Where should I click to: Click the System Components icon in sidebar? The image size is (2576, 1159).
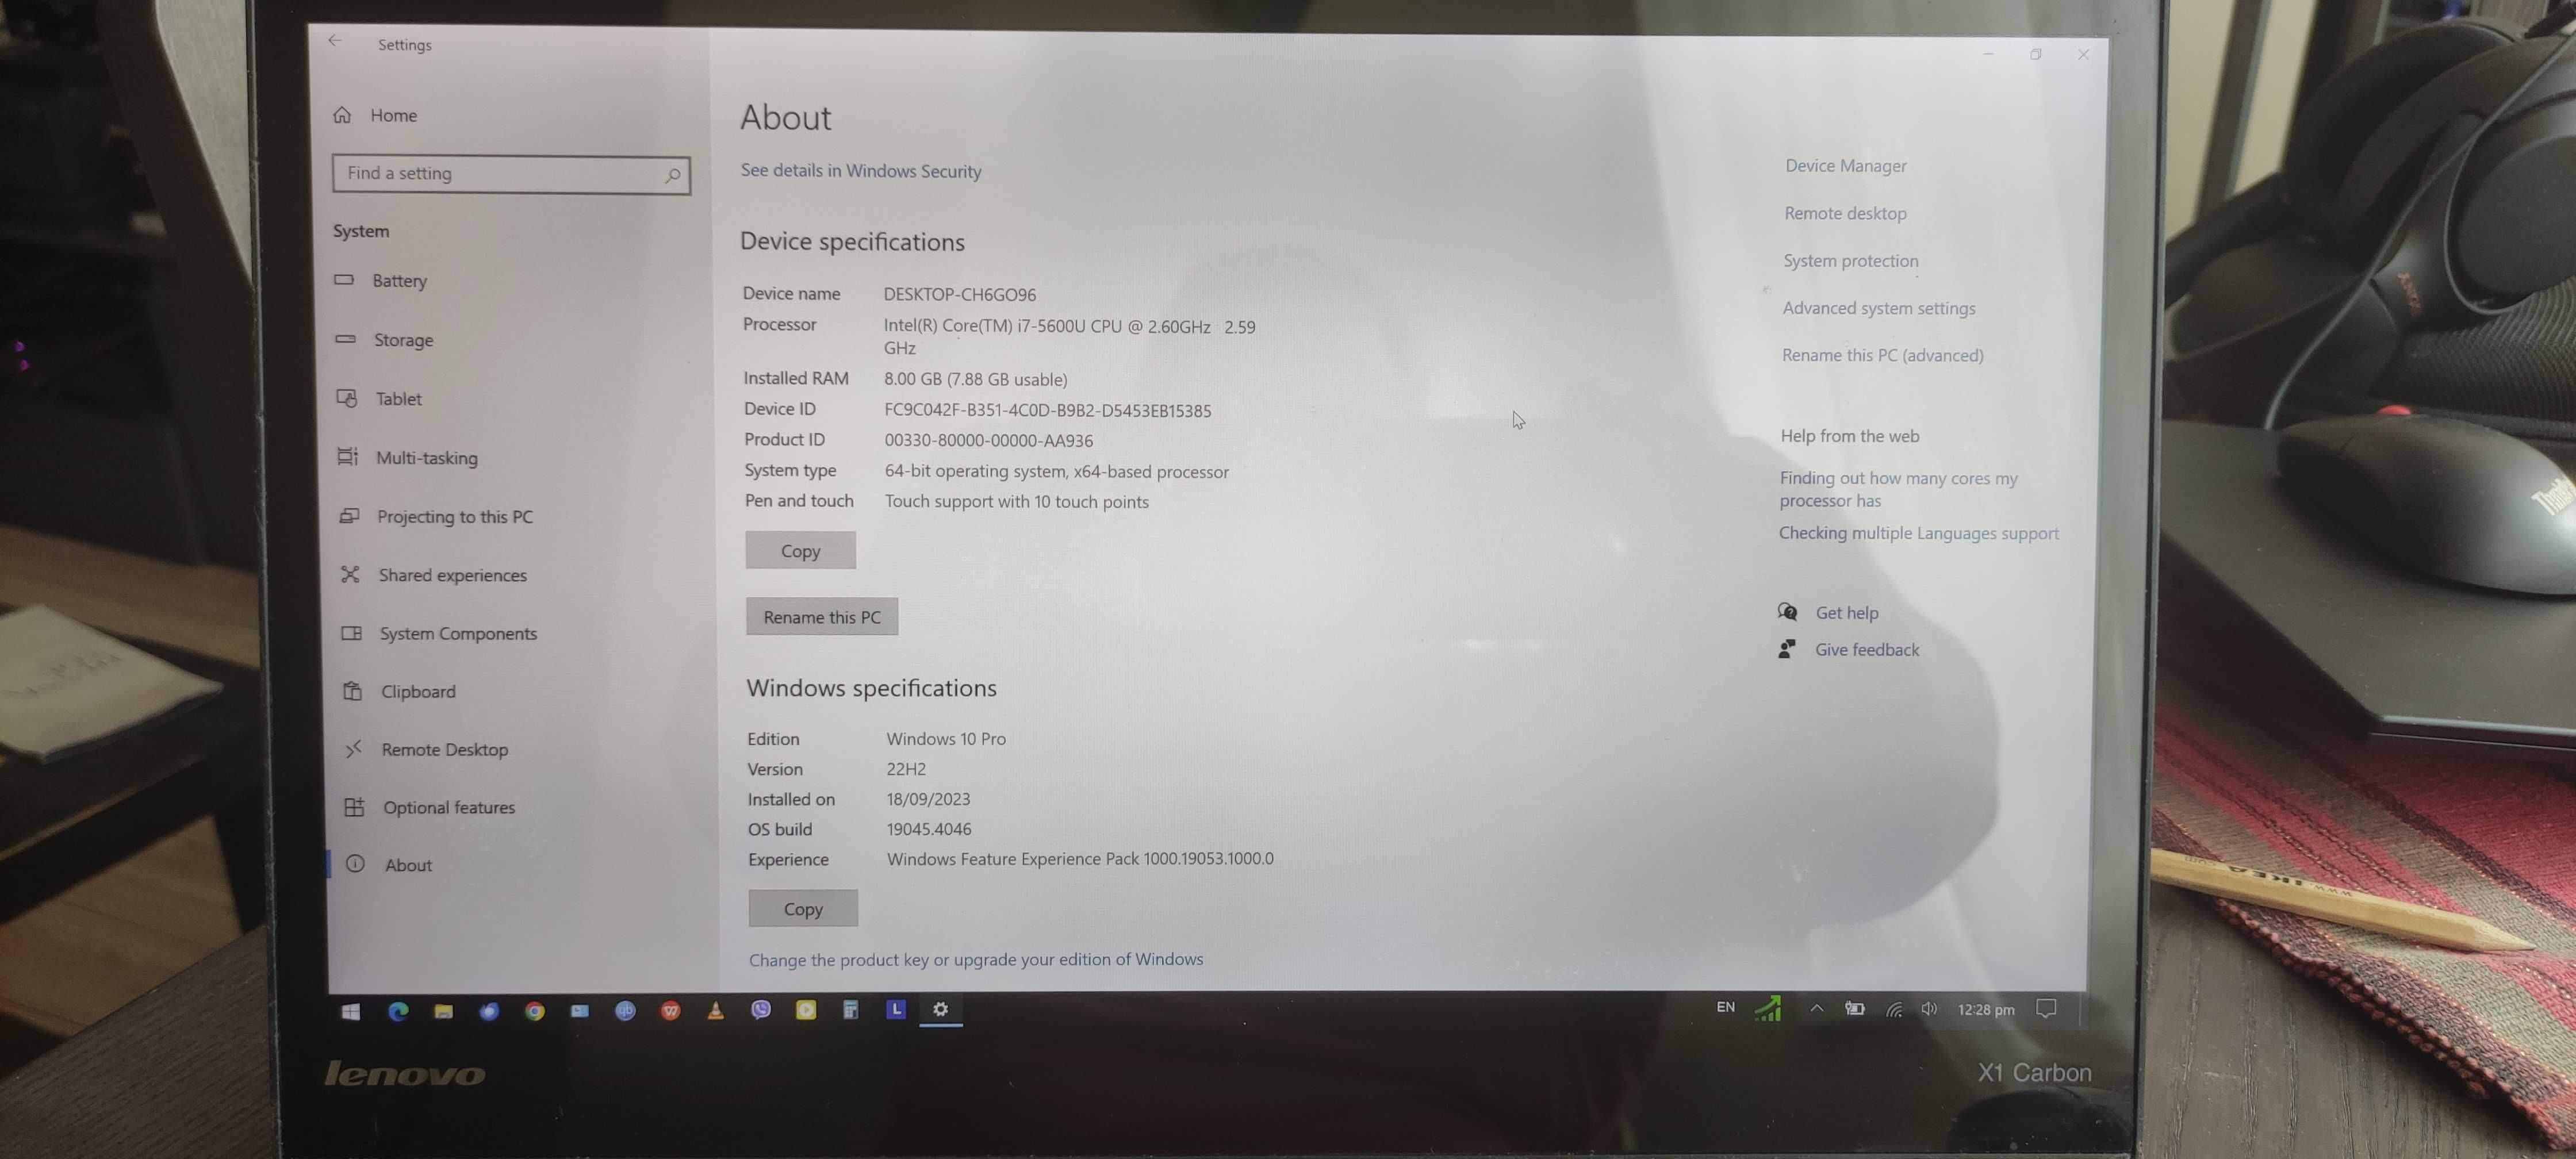click(351, 632)
